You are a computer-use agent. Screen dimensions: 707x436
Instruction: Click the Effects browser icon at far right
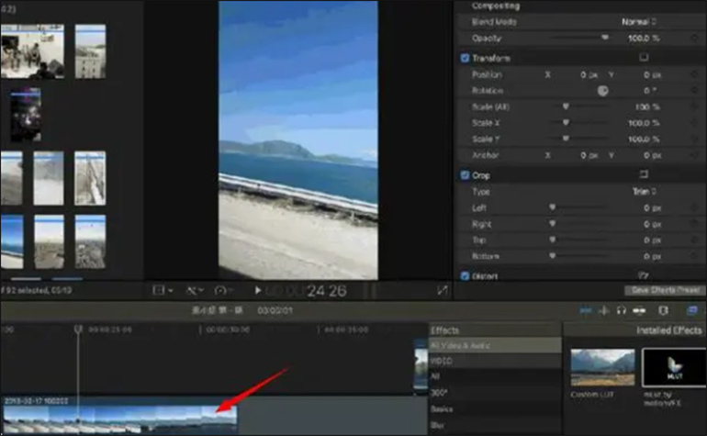point(691,311)
